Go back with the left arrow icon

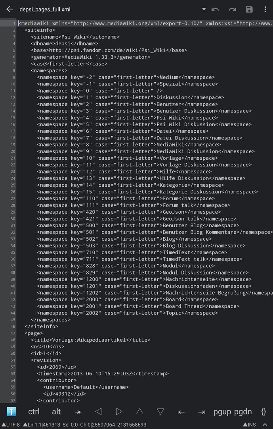10,9
